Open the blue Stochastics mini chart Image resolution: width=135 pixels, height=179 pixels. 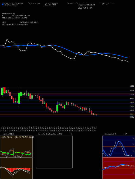pos(119,146)
